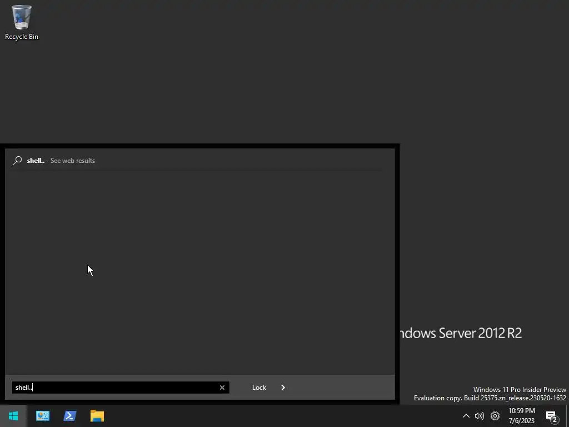The width and height of the screenshot is (569, 427).
Task: Click the Windows Start button
Action: [x=13, y=416]
